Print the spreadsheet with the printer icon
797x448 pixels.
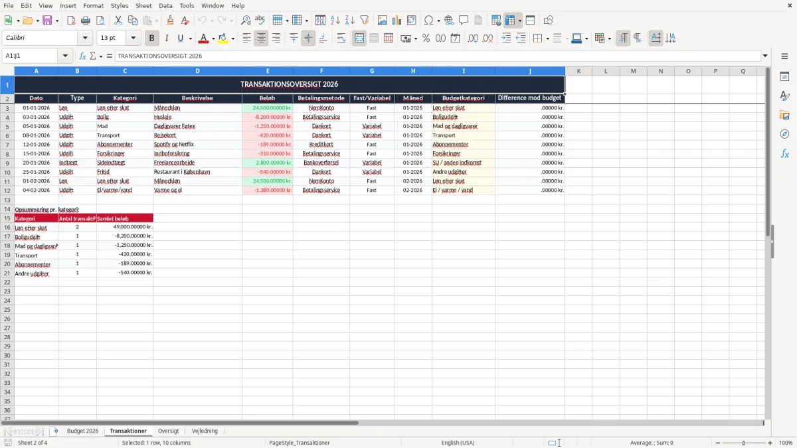pos(86,21)
